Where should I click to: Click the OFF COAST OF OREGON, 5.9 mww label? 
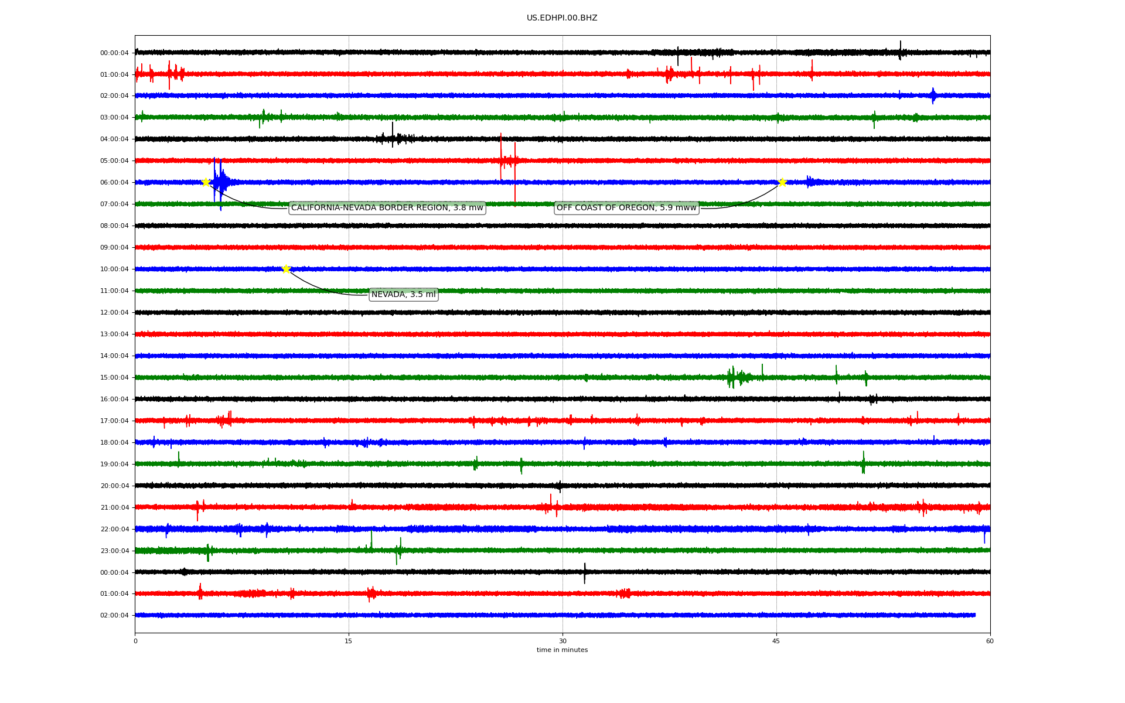[626, 208]
